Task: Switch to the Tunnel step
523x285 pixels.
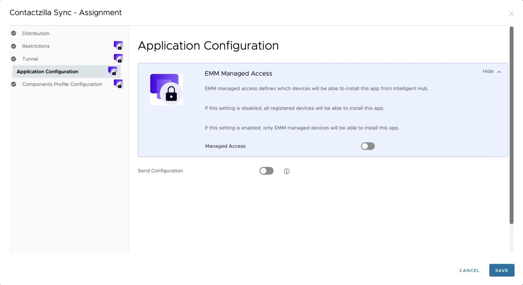Action: point(30,59)
